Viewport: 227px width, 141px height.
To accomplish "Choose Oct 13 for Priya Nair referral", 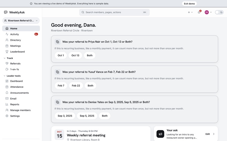I will pos(75,55).
